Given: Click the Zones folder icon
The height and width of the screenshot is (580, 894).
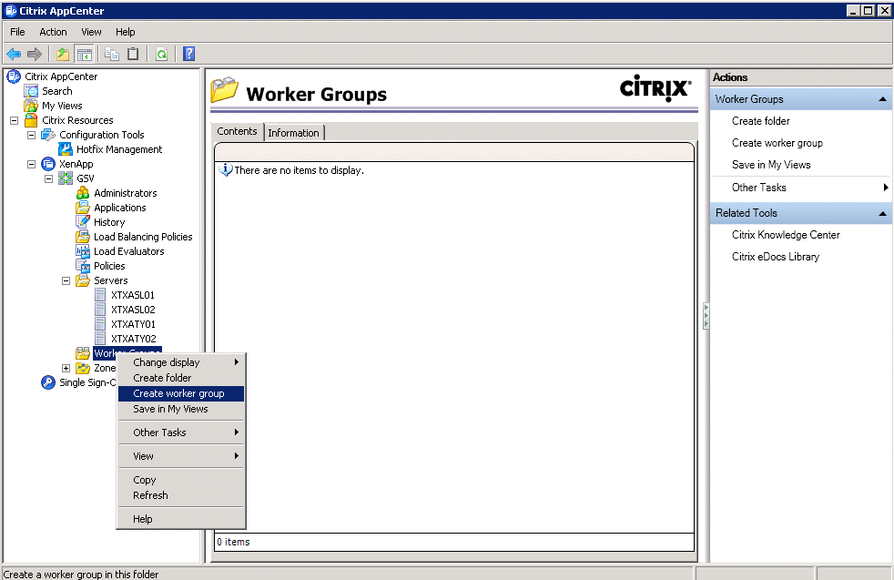Looking at the screenshot, I should click(x=83, y=368).
